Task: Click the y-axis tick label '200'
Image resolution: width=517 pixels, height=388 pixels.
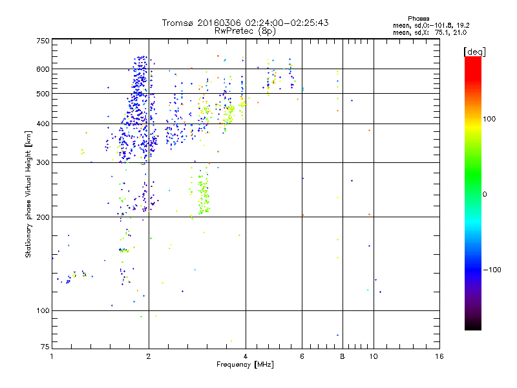Action: pos(43,217)
